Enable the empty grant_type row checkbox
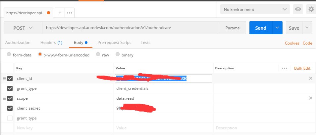Image resolution: width=316 pixels, height=135 pixels. (x=10, y=118)
